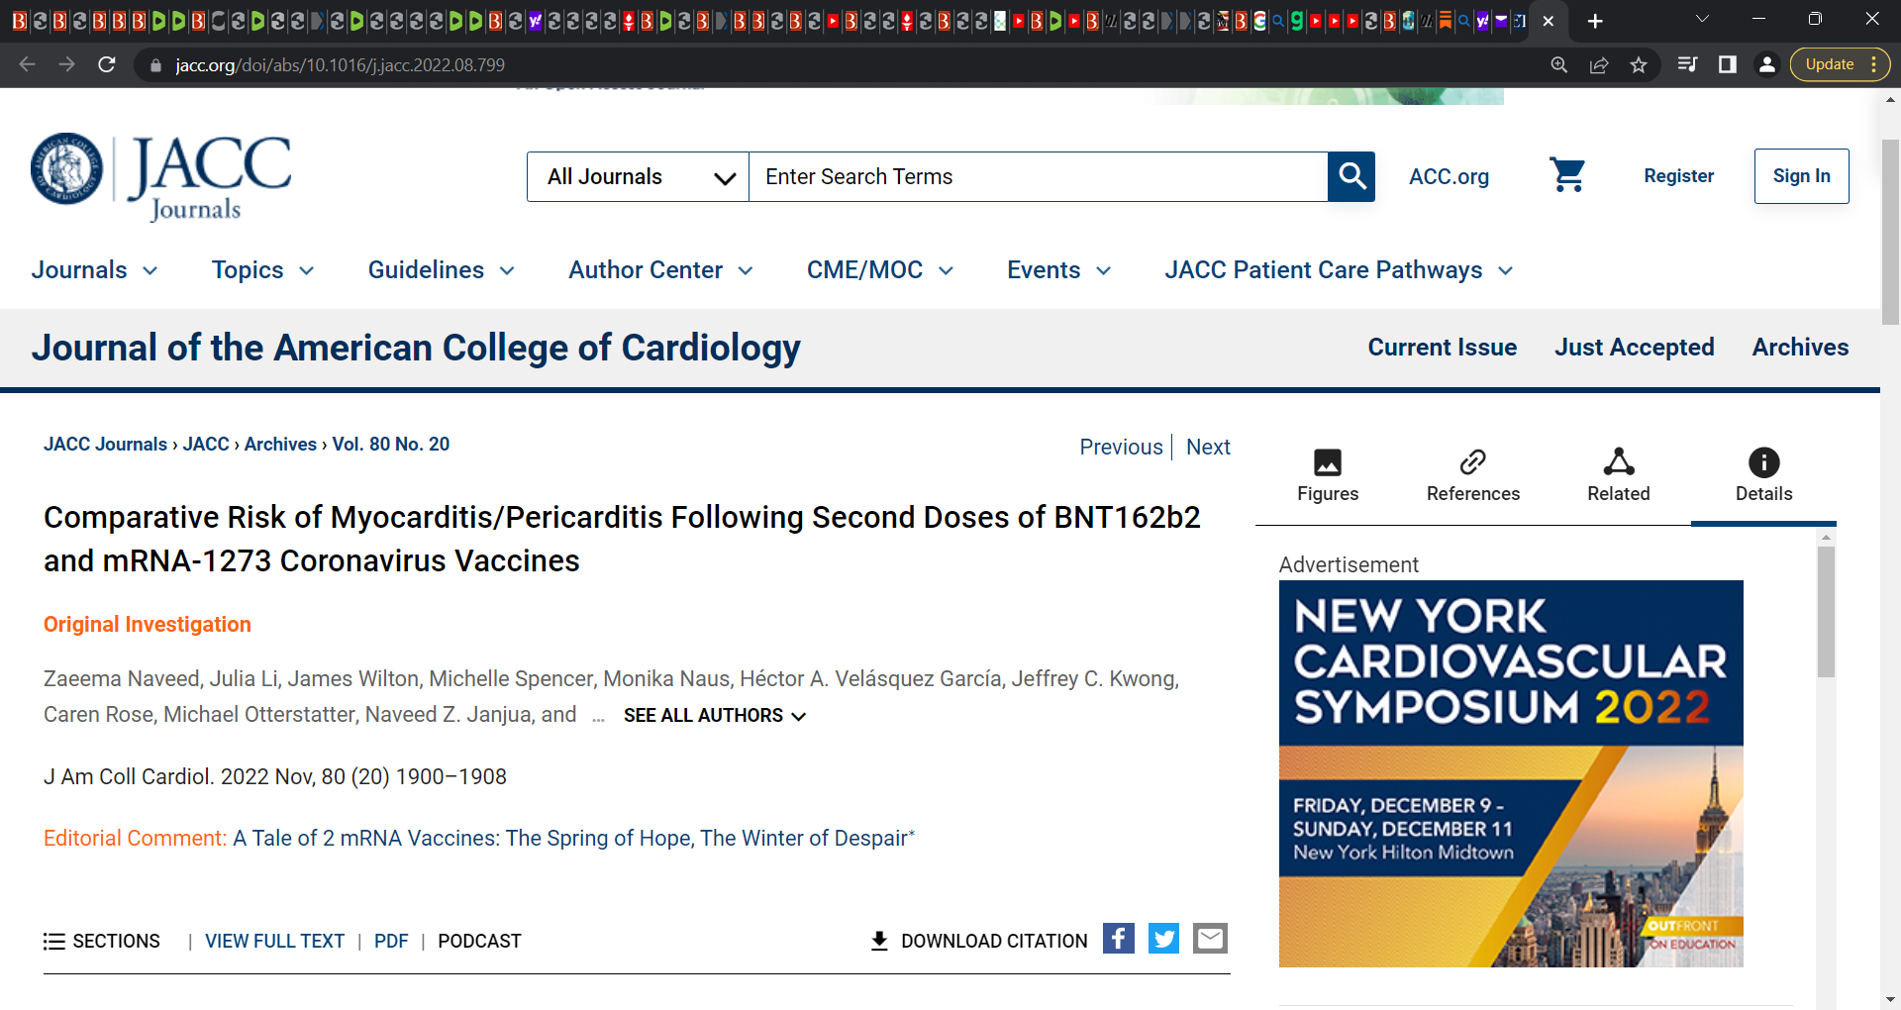
Task: Switch to the Current Issue tab
Action: pos(1442,347)
